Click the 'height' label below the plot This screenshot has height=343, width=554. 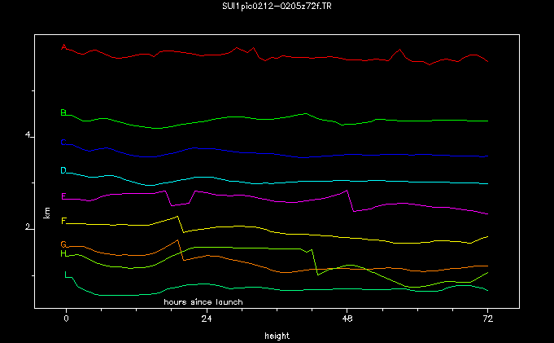277,335
